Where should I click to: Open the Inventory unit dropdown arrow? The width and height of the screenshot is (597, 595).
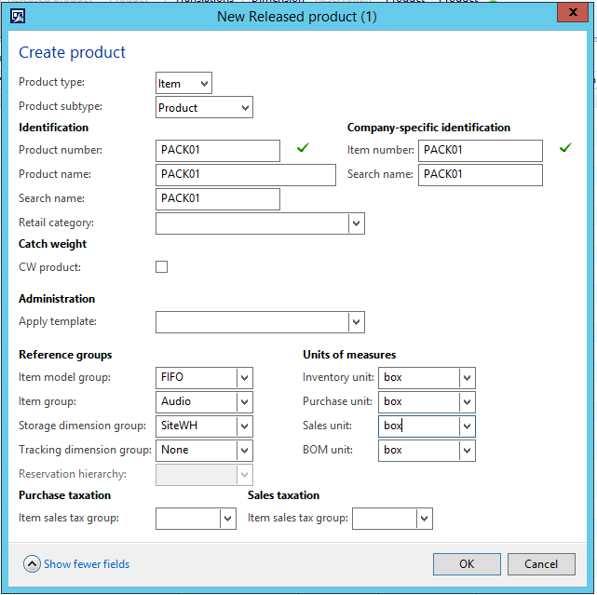[x=467, y=378]
